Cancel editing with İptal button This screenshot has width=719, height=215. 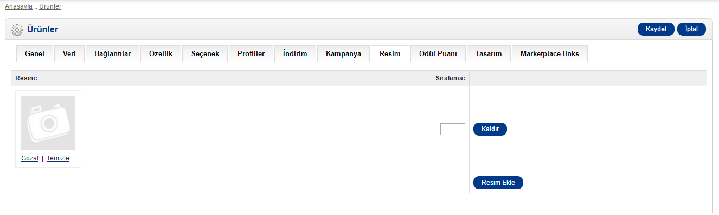click(691, 29)
